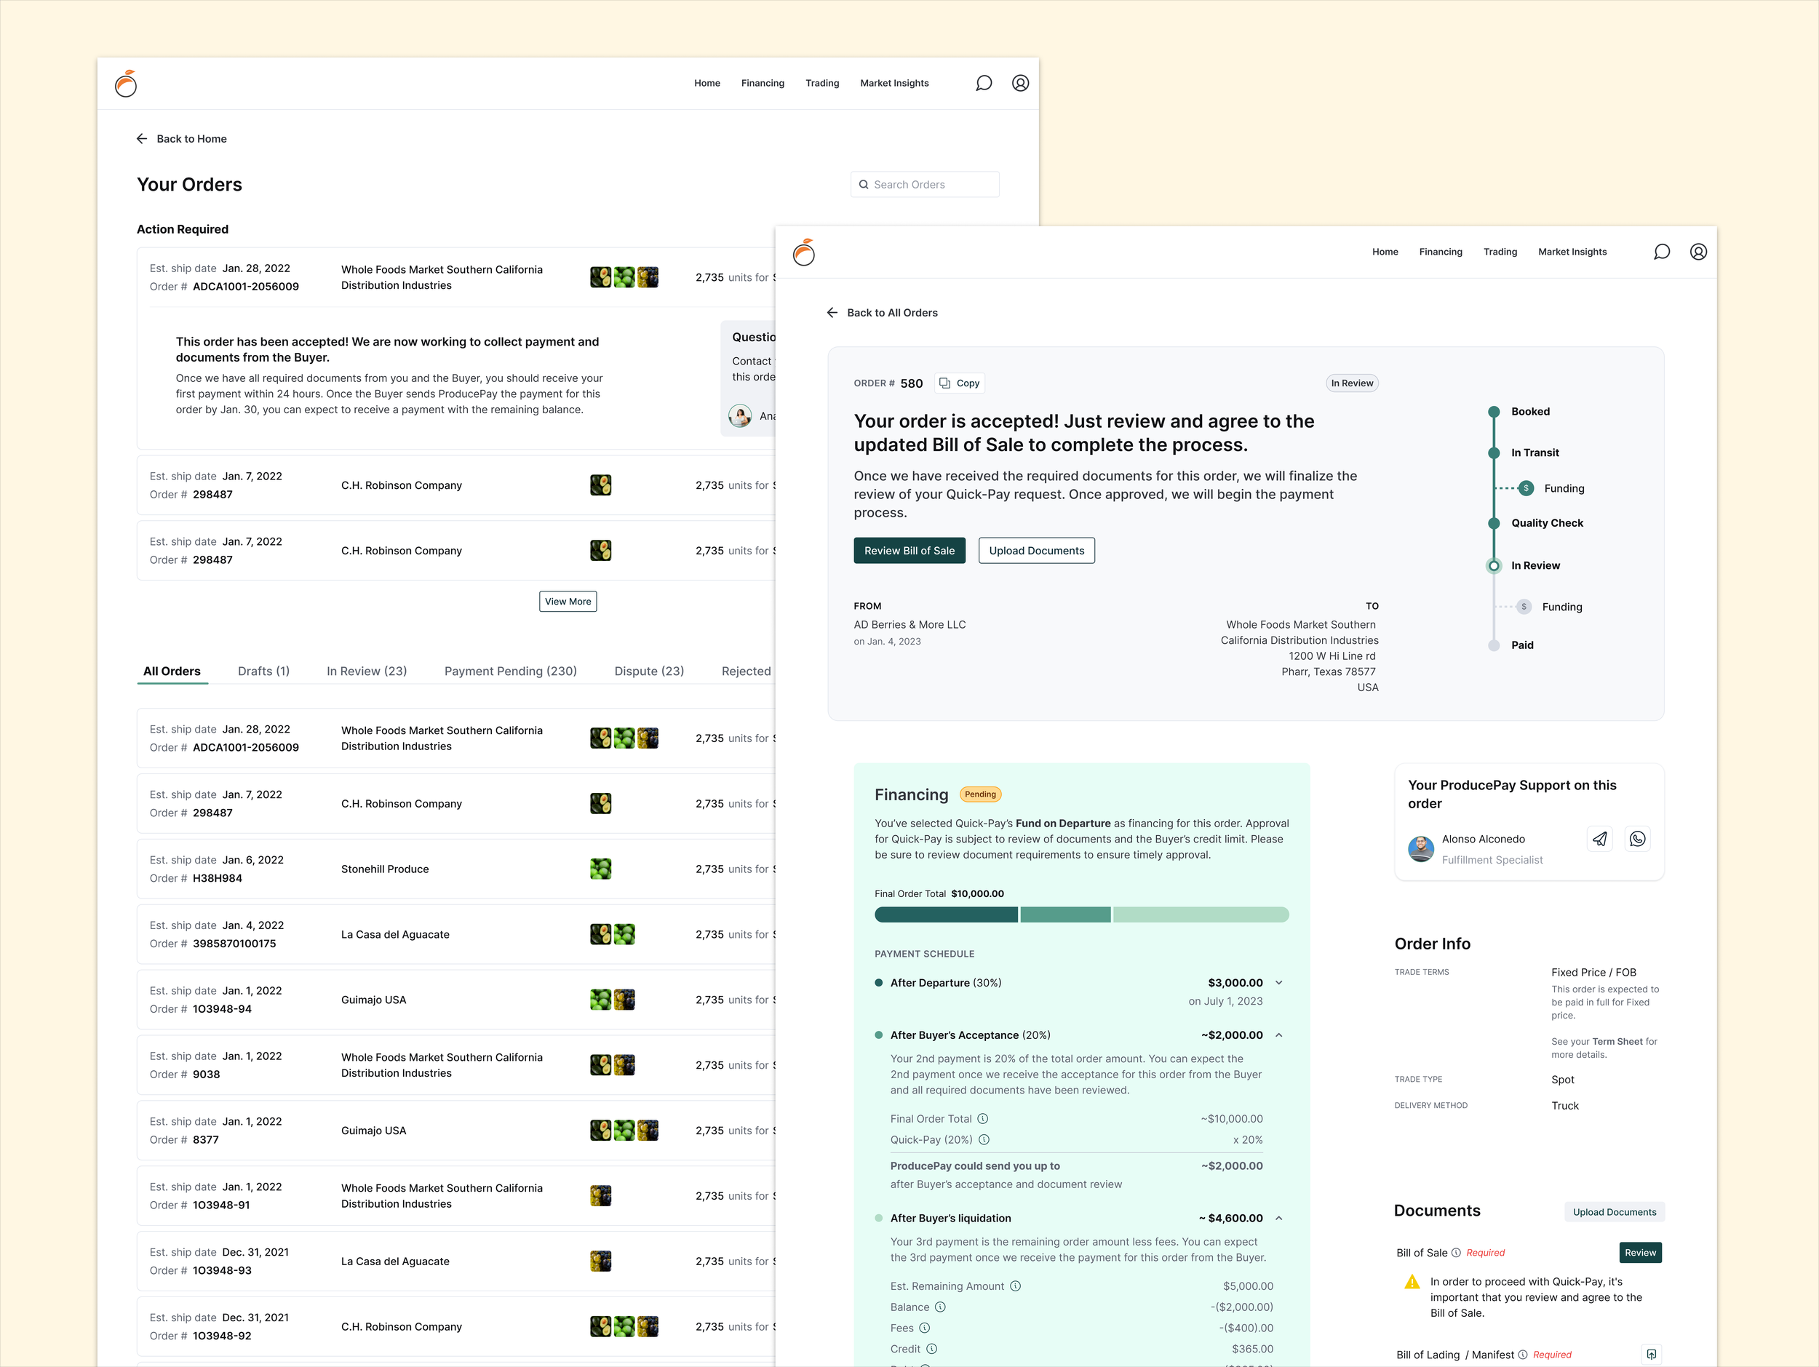The height and width of the screenshot is (1367, 1819).
Task: Click the Search Orders field
Action: coord(924,184)
